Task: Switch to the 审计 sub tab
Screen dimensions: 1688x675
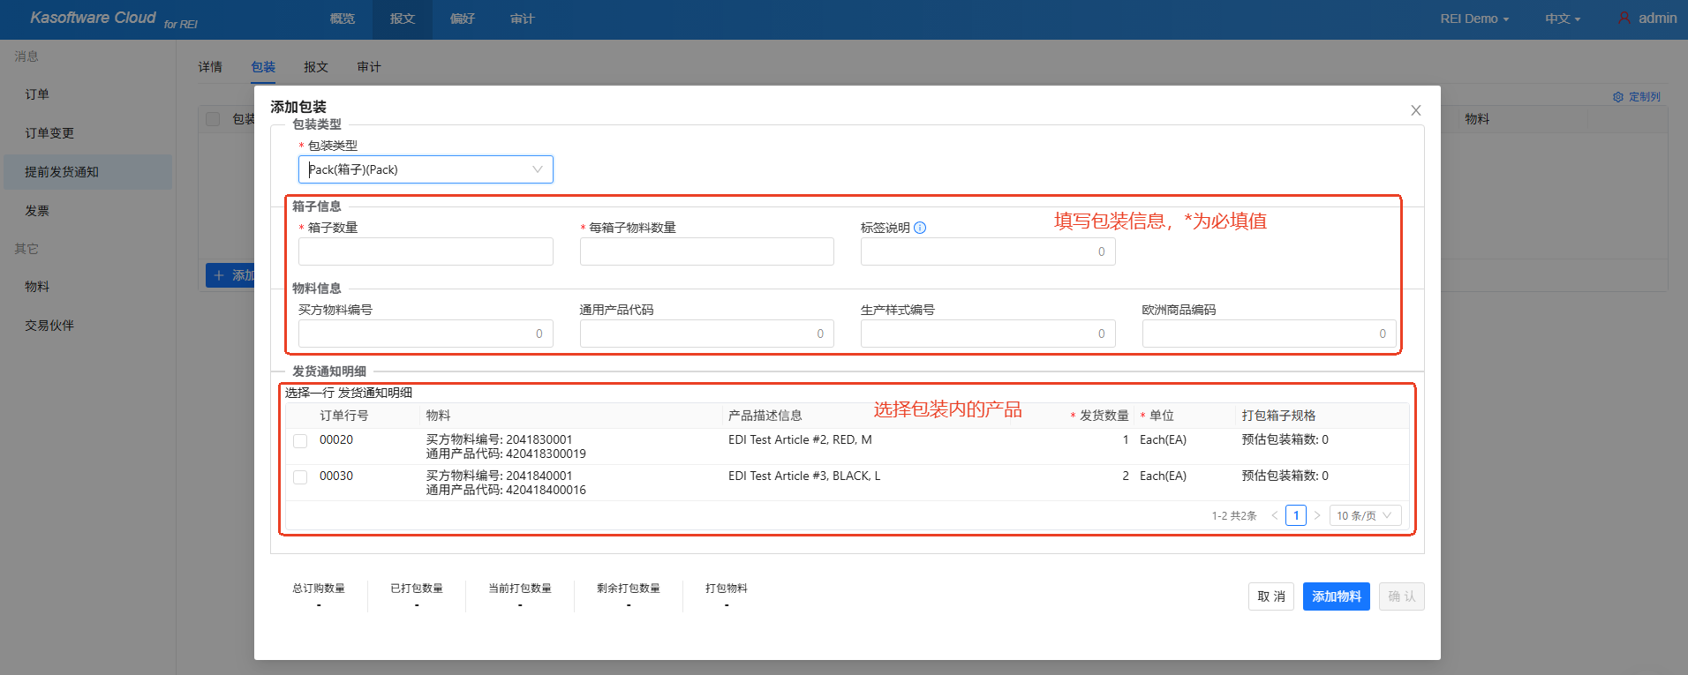Action: point(369,67)
